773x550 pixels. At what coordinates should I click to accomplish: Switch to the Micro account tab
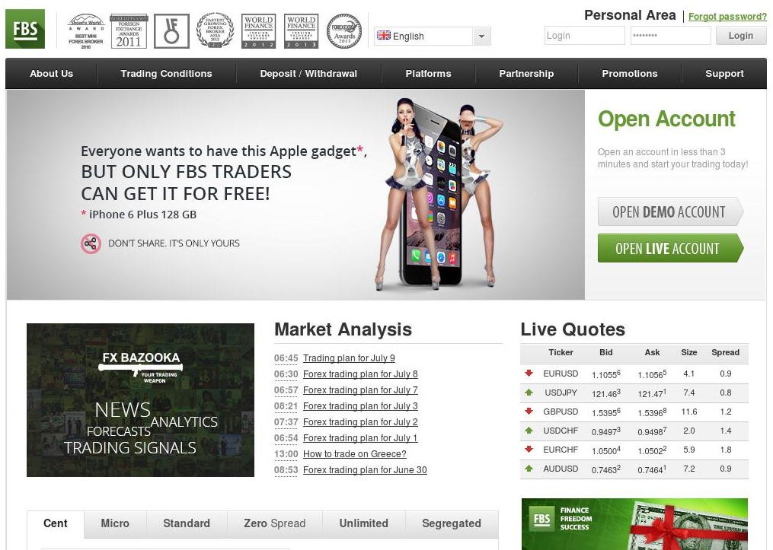point(115,523)
